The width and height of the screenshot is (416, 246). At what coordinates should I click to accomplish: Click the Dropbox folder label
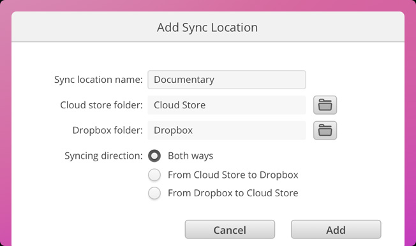pyautogui.click(x=107, y=131)
